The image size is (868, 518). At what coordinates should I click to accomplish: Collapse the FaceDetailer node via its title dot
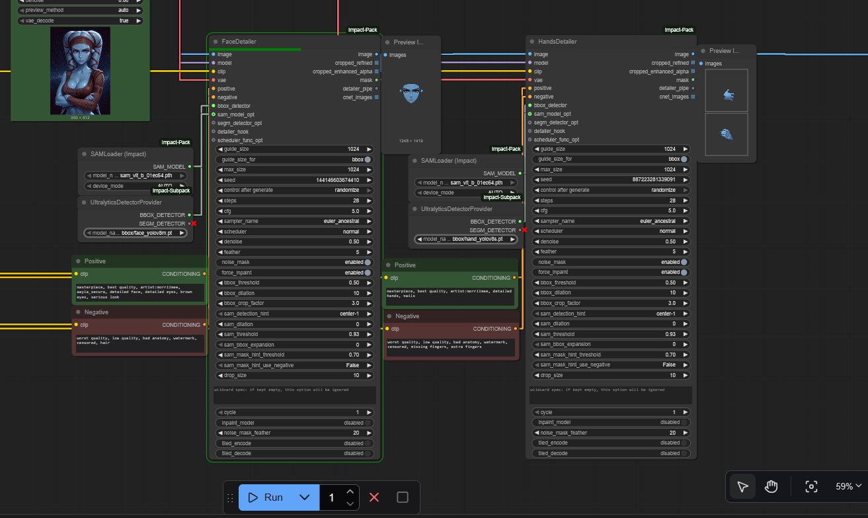[215, 42]
